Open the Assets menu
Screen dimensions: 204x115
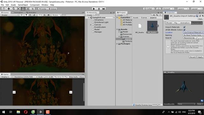13,5
